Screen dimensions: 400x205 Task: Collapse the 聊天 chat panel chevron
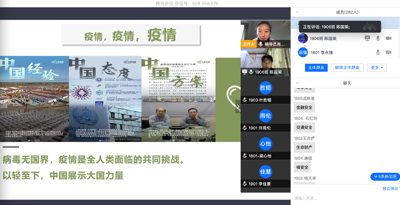(x=297, y=83)
